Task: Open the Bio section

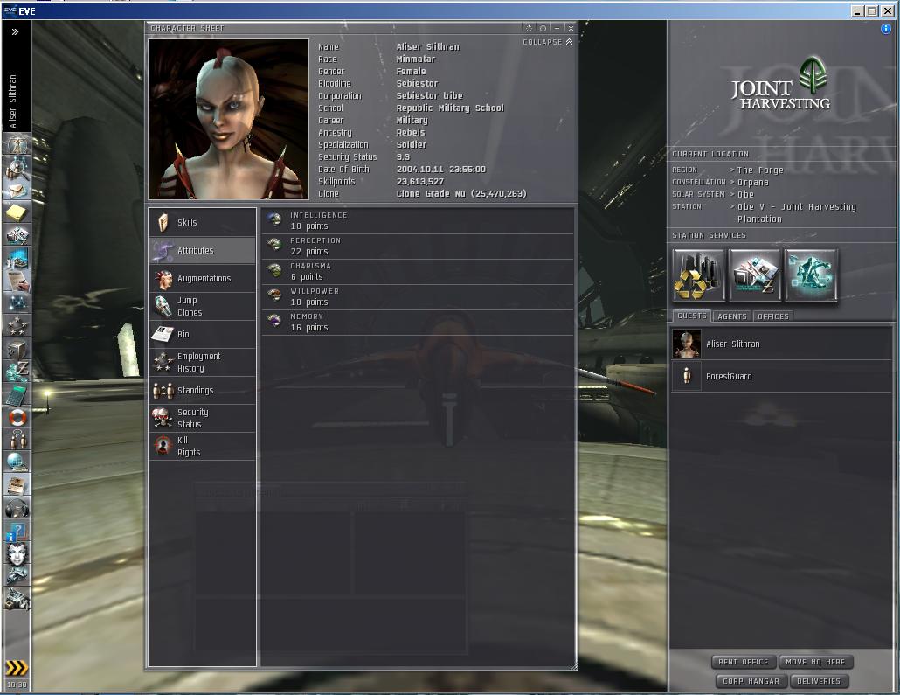Action: [202, 334]
